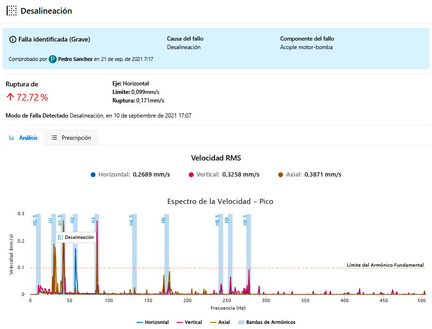This screenshot has width=432, height=329.
Task: Click the Falla identificada (Grave) heading
Action: [54, 39]
